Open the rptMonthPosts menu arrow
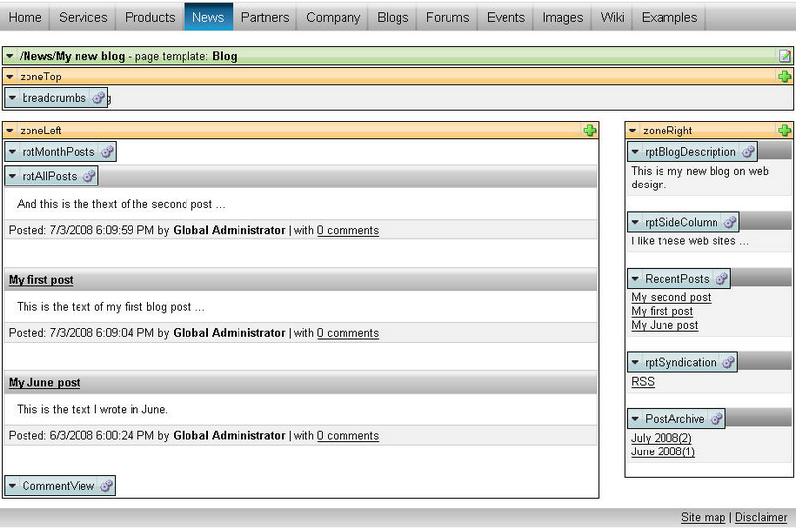The width and height of the screenshot is (796, 530). tap(12, 152)
